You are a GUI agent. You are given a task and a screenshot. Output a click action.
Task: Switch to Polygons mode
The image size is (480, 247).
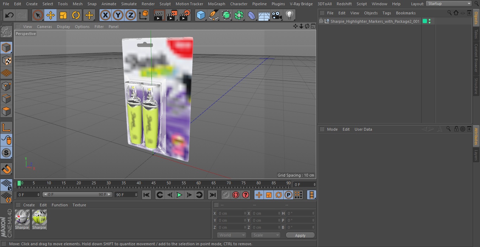pyautogui.click(x=6, y=111)
